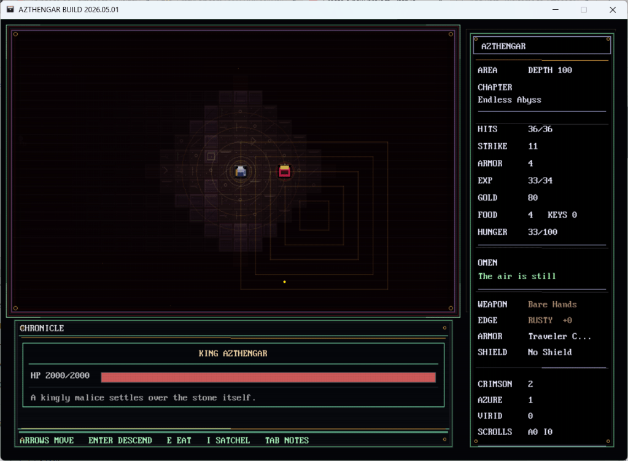Click the King Azthengar red HP bar
Viewport: 628px width, 461px height.
tap(268, 377)
